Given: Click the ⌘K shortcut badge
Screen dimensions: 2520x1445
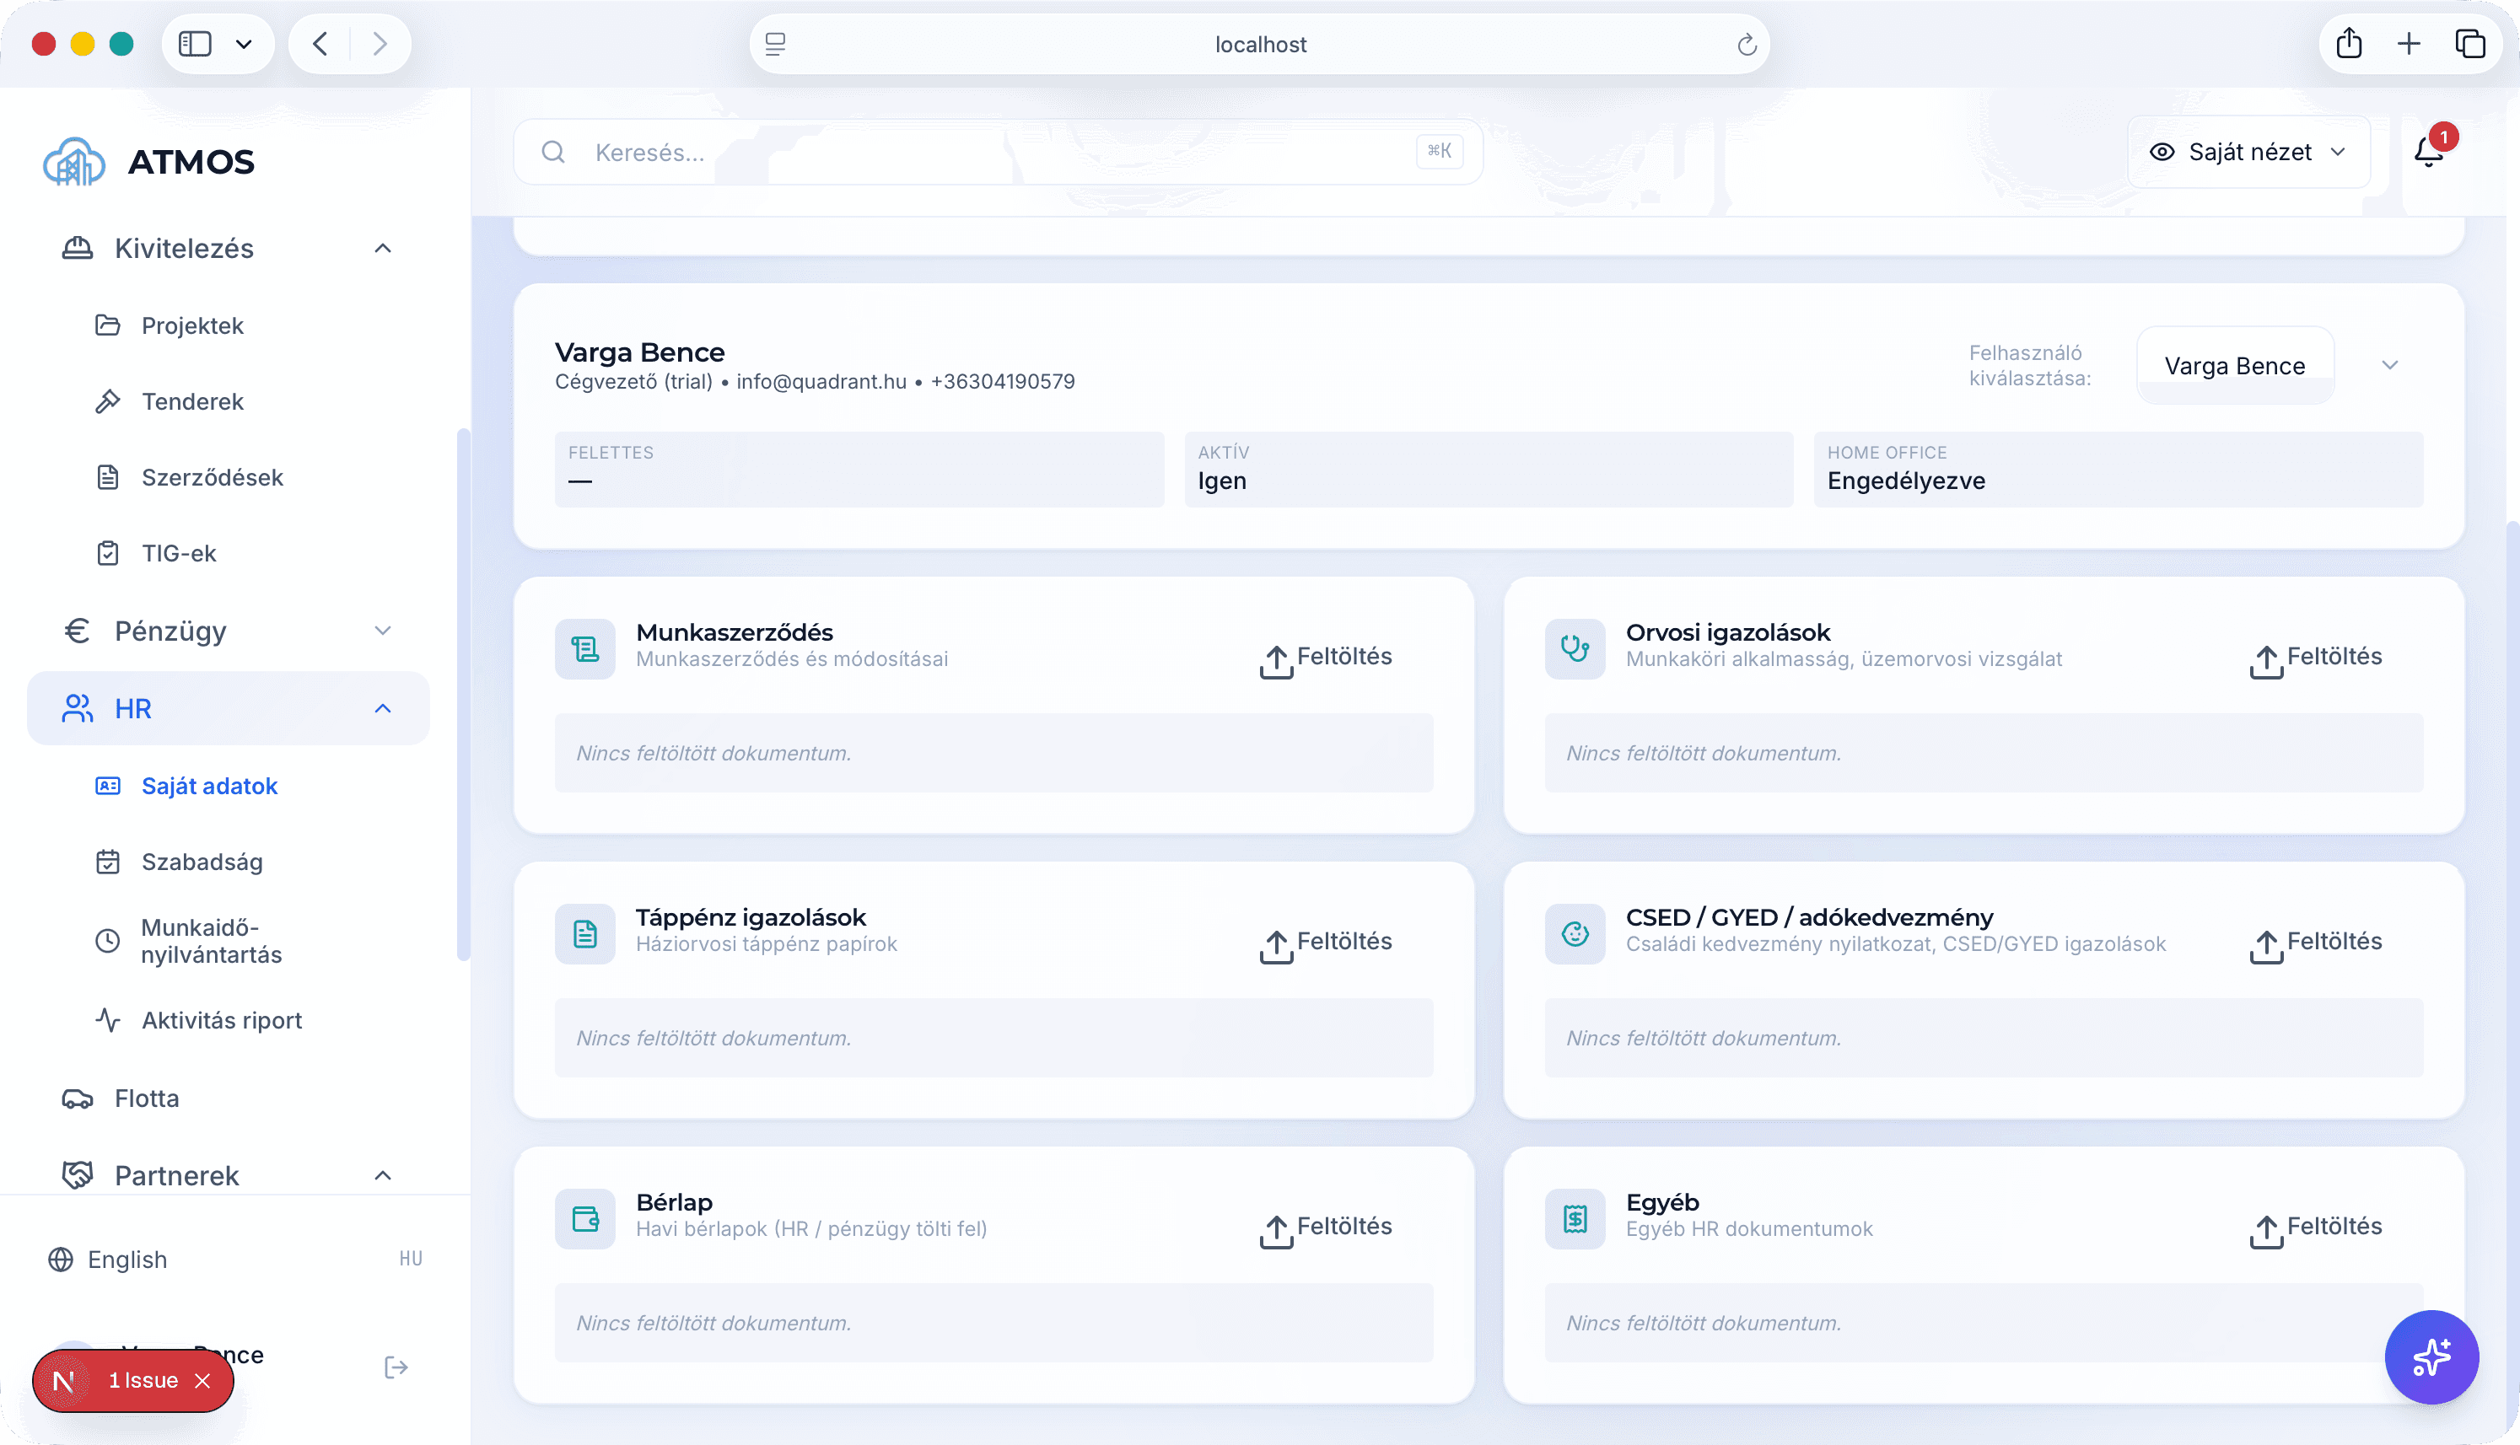Looking at the screenshot, I should pyautogui.click(x=1439, y=151).
